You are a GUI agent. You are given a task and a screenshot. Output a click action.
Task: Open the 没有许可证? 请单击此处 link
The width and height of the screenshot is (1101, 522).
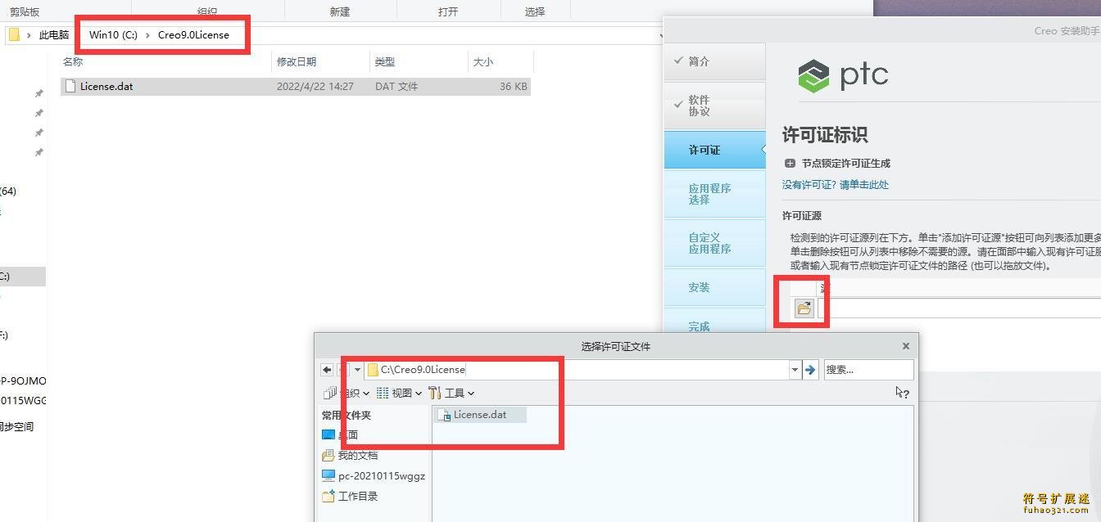[836, 185]
